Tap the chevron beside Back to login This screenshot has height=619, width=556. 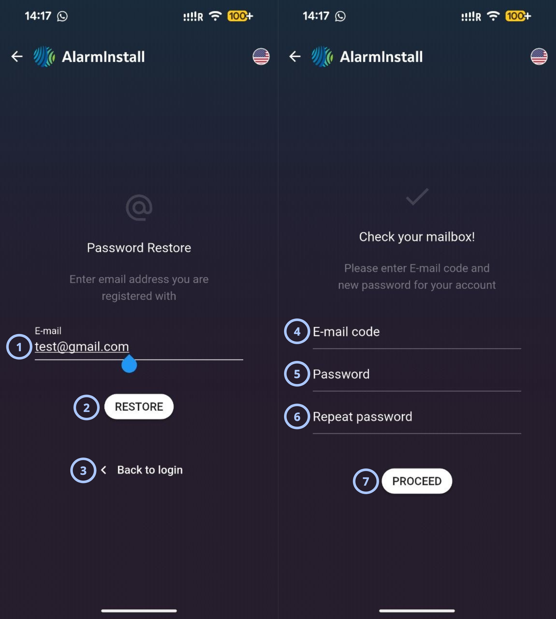[x=104, y=470]
